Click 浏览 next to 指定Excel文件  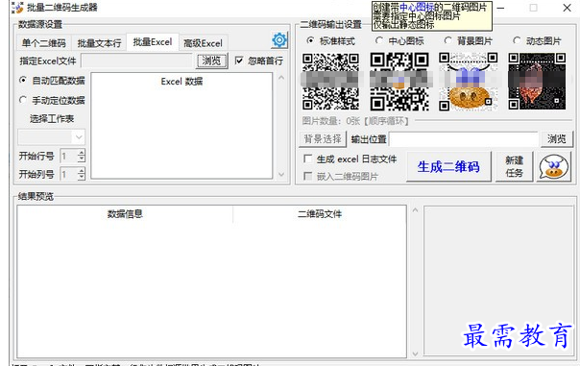211,61
